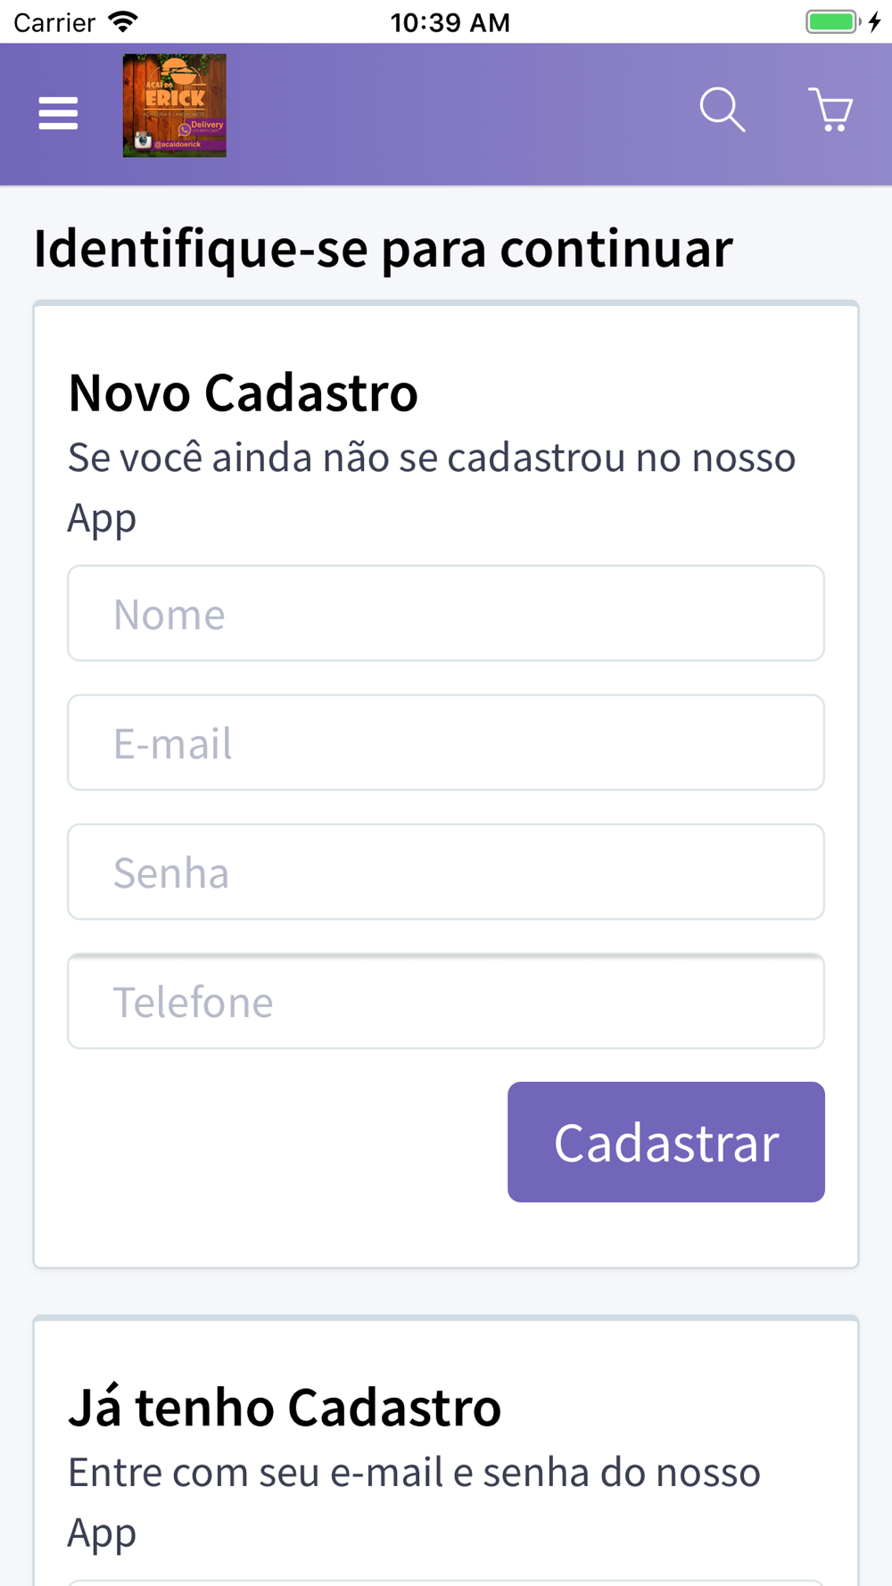
Task: Focus the E-mail input field
Action: (446, 742)
